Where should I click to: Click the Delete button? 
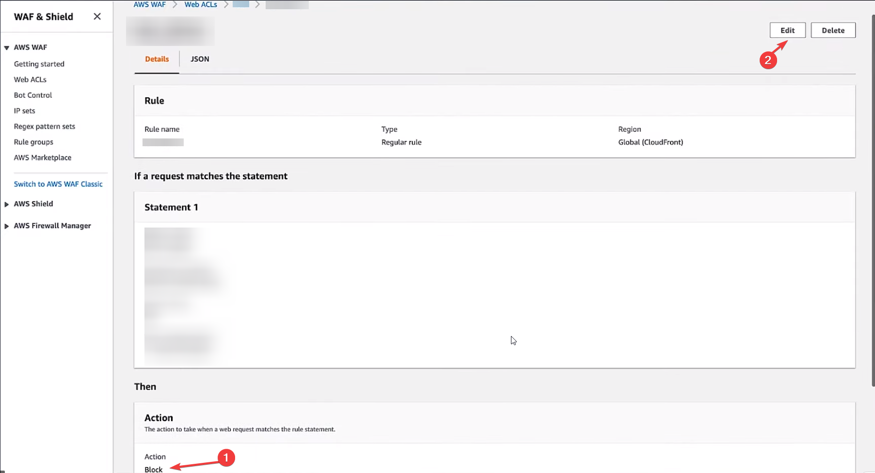[x=833, y=30]
